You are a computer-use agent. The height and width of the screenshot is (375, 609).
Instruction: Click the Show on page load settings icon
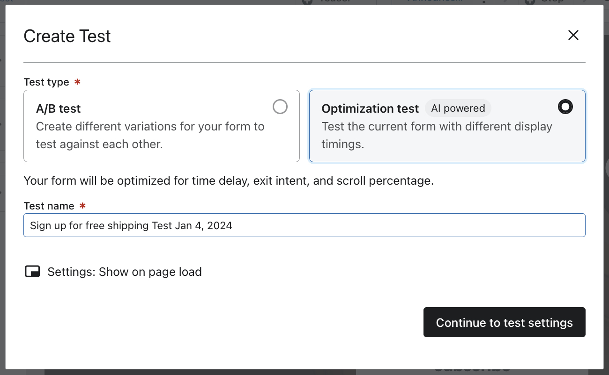point(32,271)
